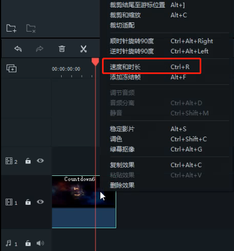Viewport: 234px width, 251px height.
Task: Click the trash delete icon
Action: tap(62, 48)
